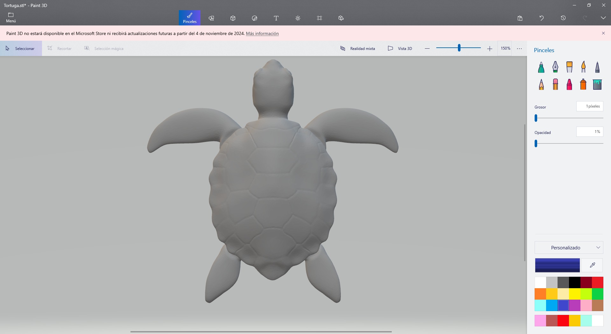Open the Menú
The image size is (611, 334).
pyautogui.click(x=11, y=18)
